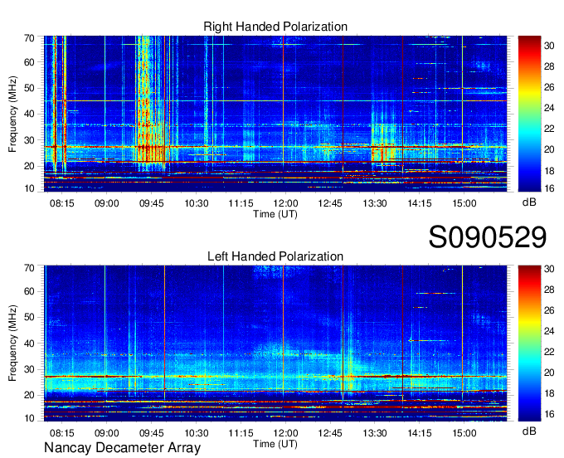Viewport: 564px width, 458px height.
Task: Click 11:15 tick on left-handed time axis
Action: click(241, 432)
